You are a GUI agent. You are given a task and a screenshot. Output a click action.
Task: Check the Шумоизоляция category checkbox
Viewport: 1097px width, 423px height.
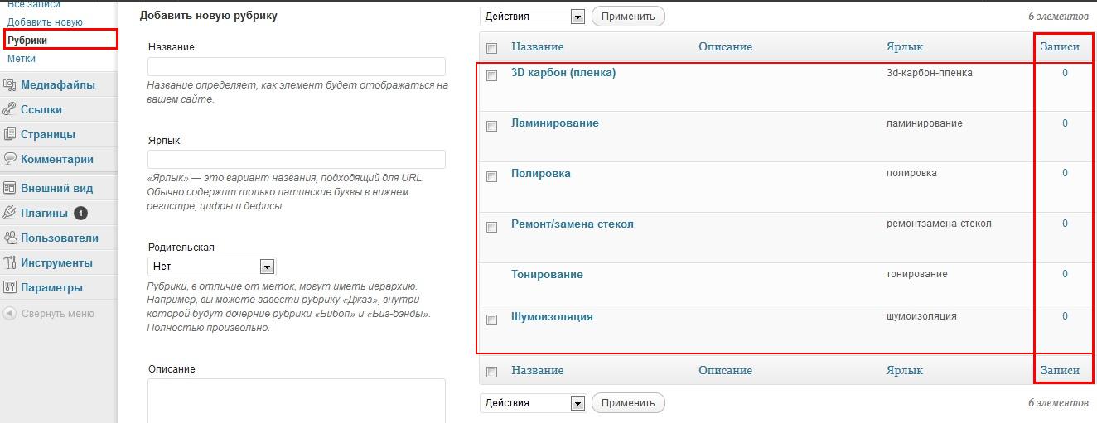point(491,320)
